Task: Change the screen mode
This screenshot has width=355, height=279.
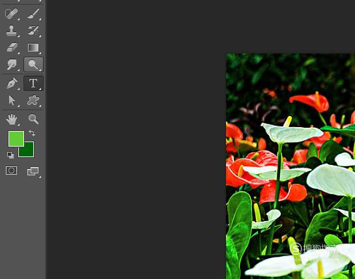Action: 33,171
